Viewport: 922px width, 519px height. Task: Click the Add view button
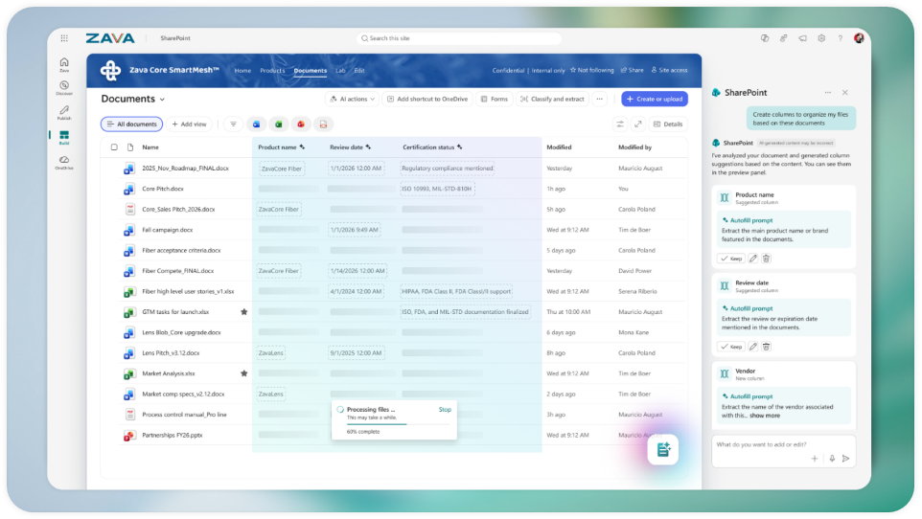190,124
